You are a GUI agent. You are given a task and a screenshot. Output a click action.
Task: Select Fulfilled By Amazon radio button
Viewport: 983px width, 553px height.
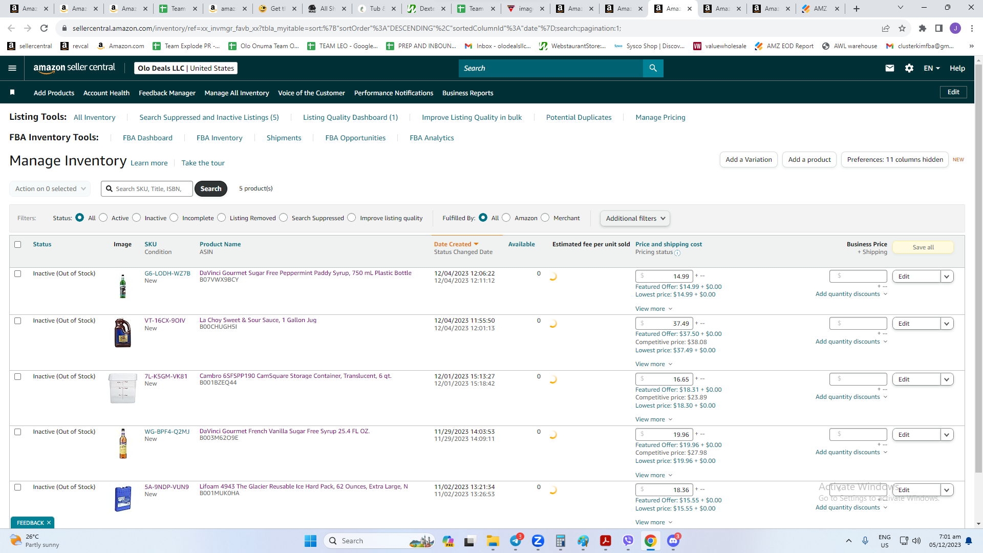506,218
